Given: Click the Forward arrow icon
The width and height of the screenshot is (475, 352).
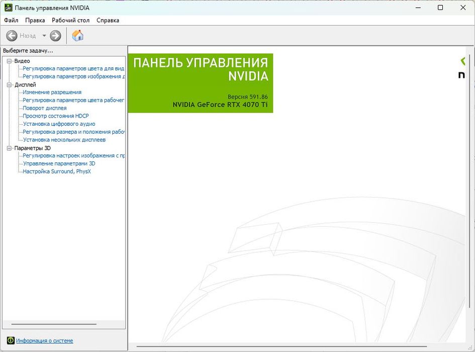Looking at the screenshot, I should [x=55, y=36].
